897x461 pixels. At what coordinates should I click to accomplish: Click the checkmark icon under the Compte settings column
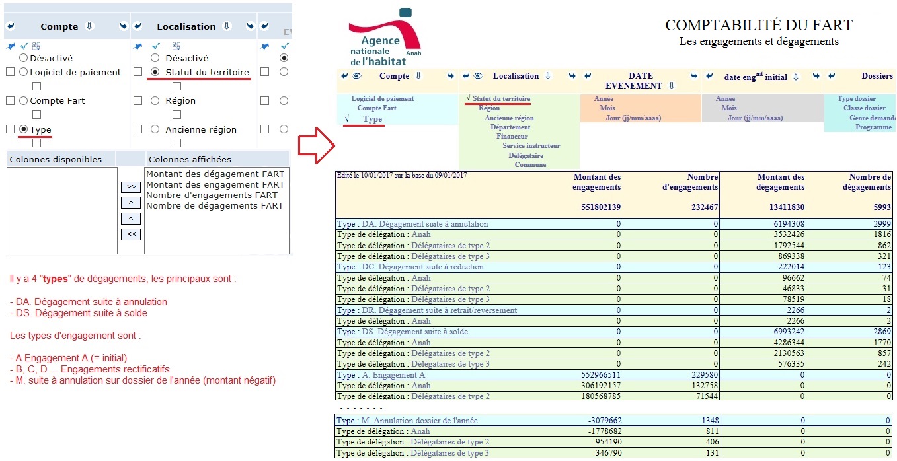[24, 46]
